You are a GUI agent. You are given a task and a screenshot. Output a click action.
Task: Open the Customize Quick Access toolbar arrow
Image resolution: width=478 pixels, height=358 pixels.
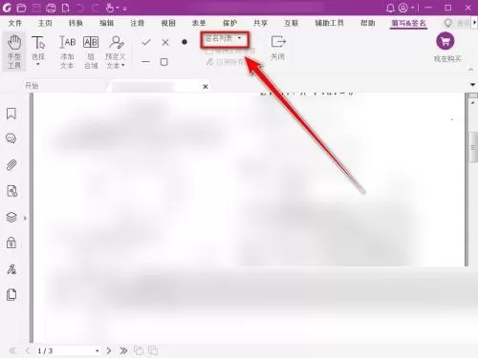[125, 9]
